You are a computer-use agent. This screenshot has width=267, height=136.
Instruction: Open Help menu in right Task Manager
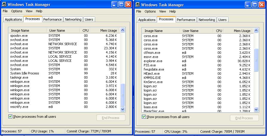(x=173, y=11)
